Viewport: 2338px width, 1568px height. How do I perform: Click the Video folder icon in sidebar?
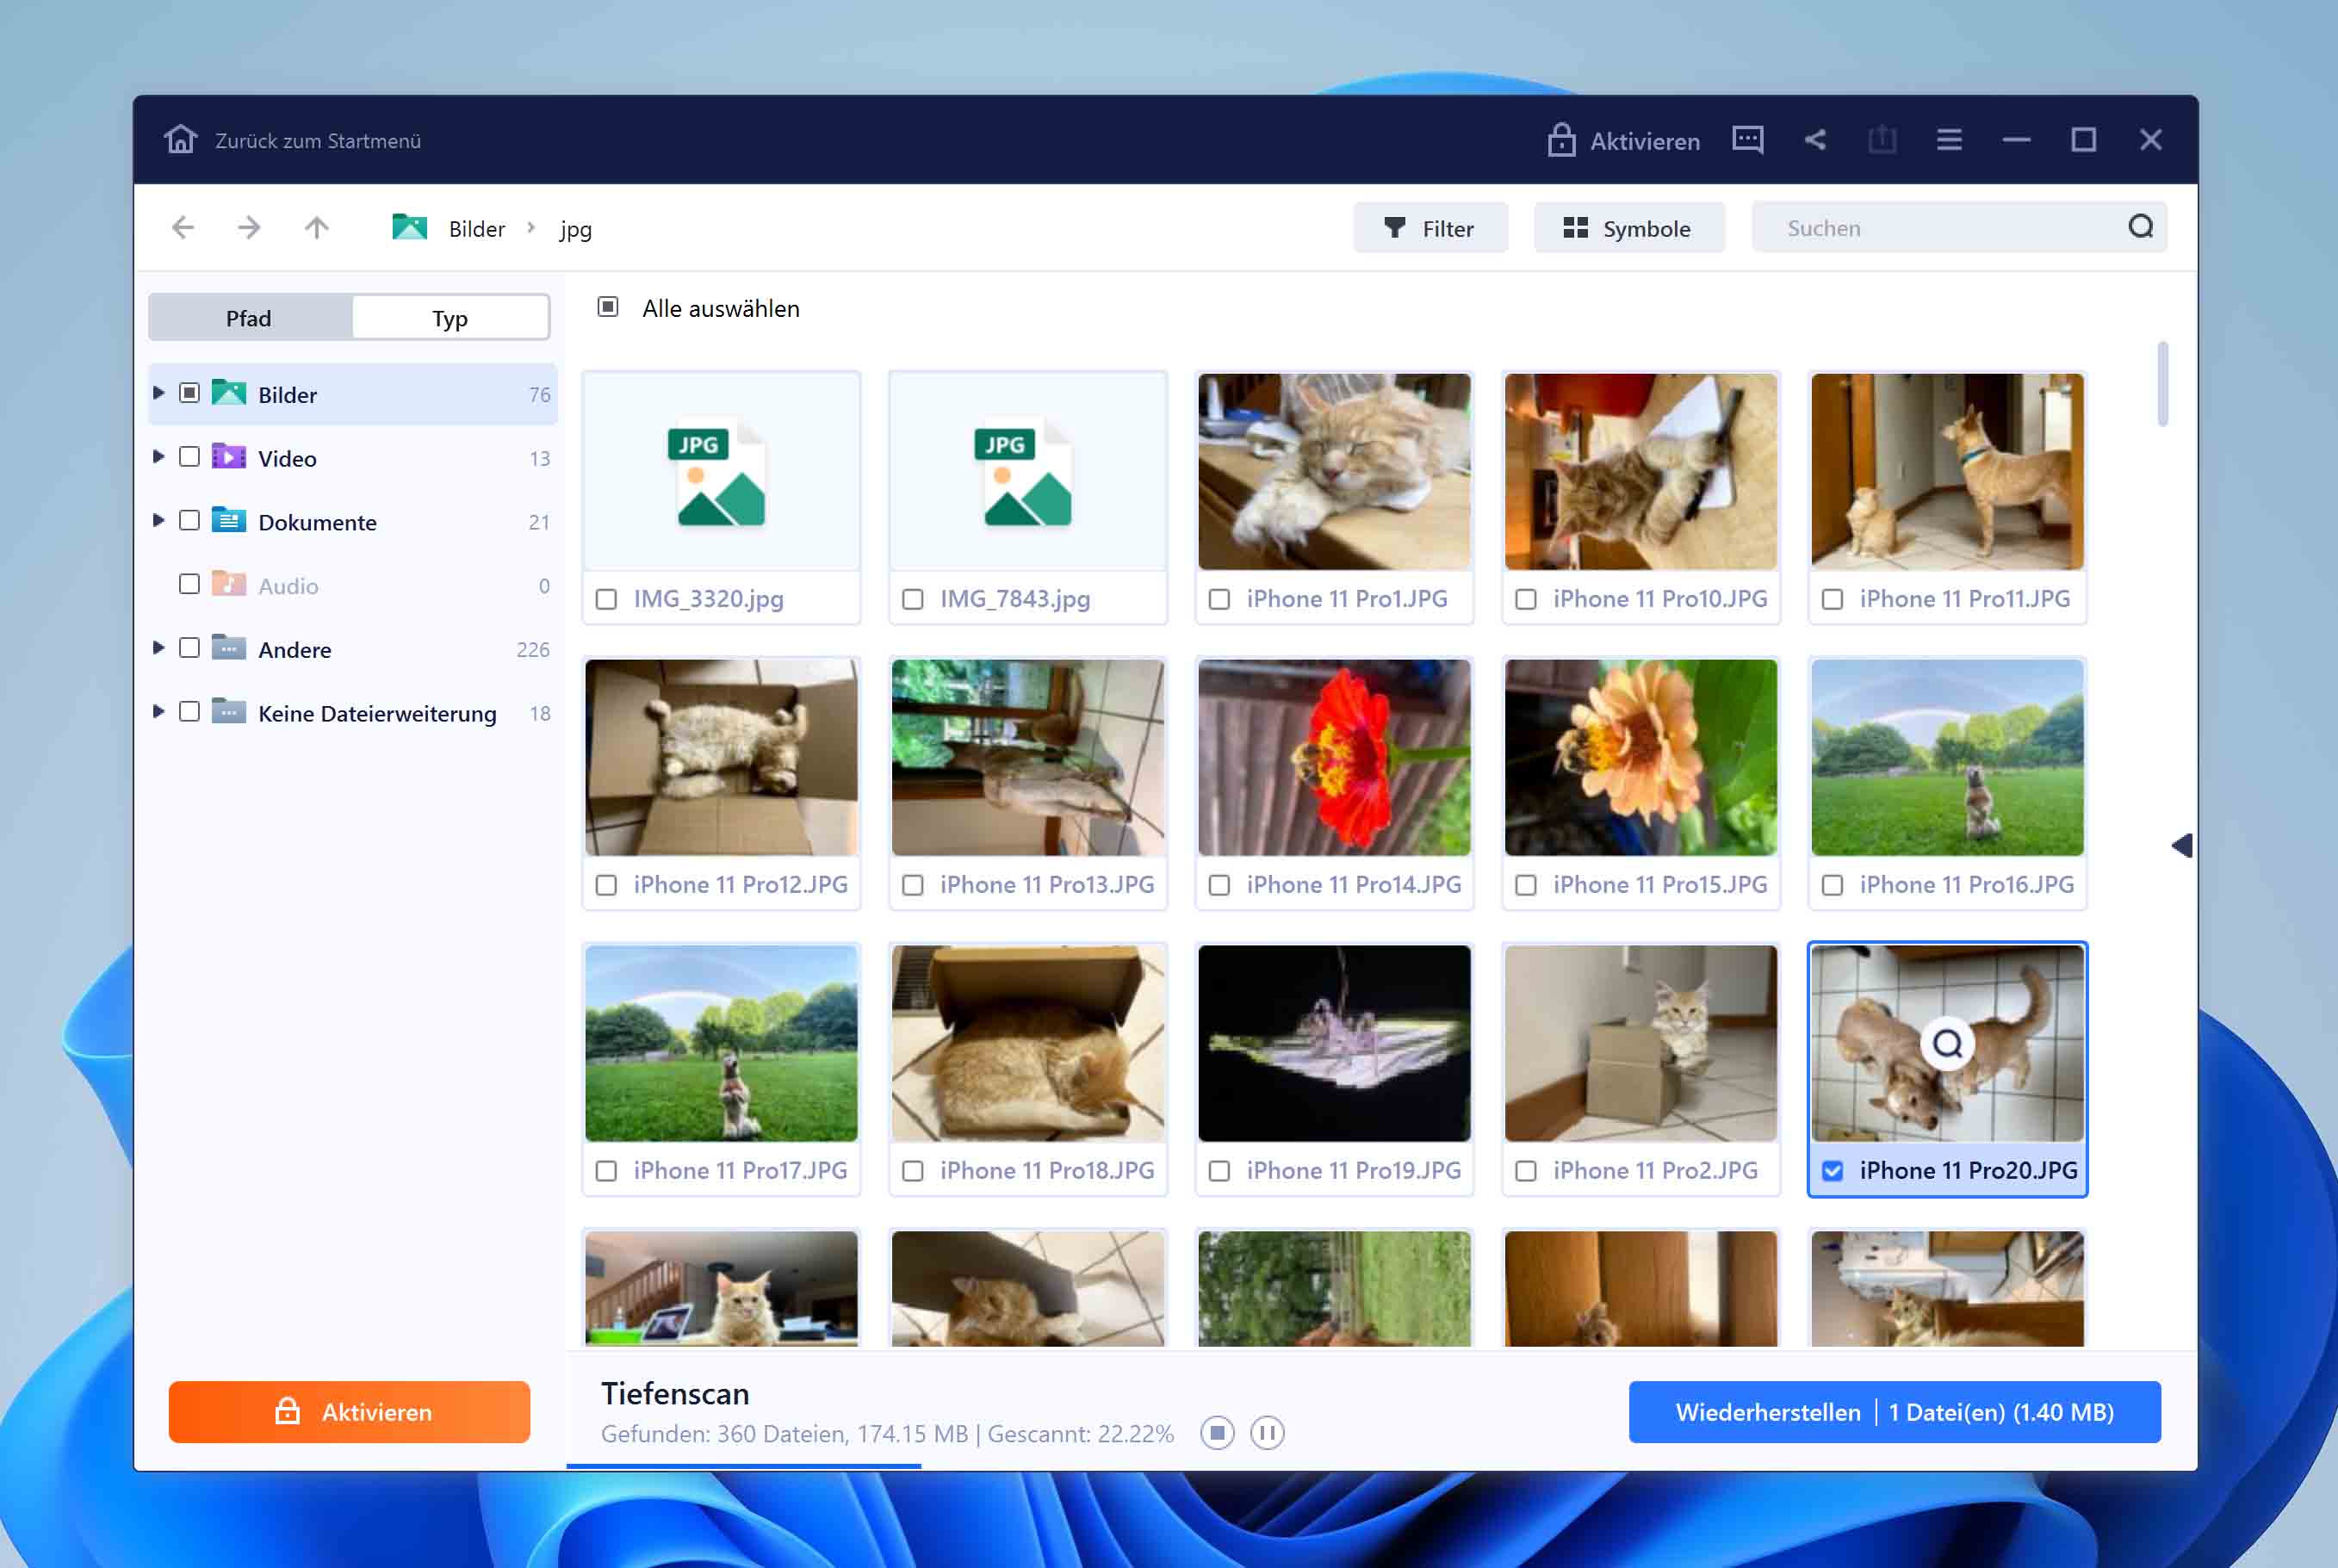[229, 457]
